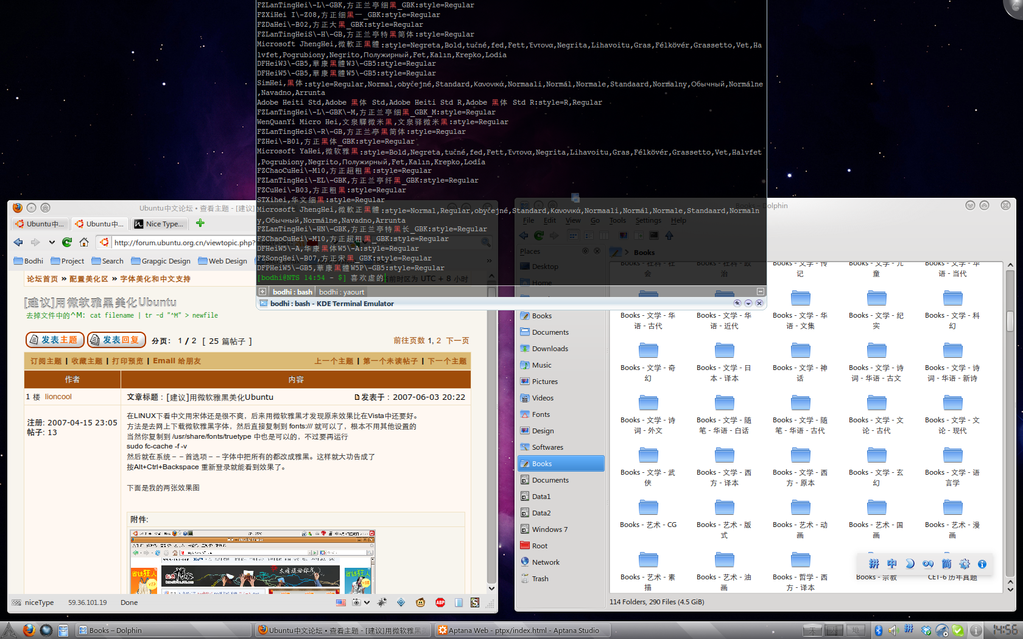Open dropdown arrow beside camera icon
The width and height of the screenshot is (1023, 639).
tap(367, 602)
